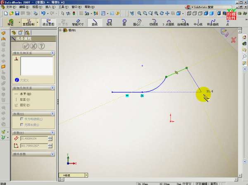Viewport: 248px width, 185px height.
Task: Increment the line angle parameter spinner
Action: 50,145
